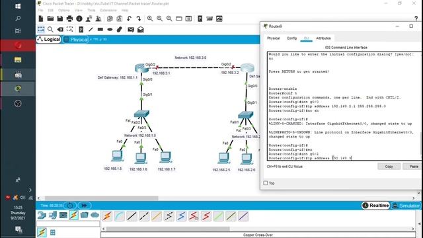
Task: Click the Redo arrow in main toolbar
Action: pos(139,19)
